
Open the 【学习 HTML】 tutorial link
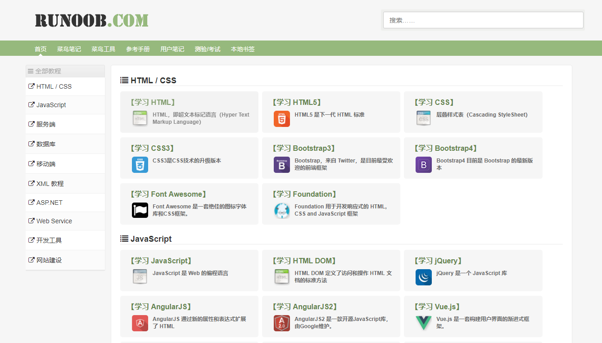click(153, 102)
